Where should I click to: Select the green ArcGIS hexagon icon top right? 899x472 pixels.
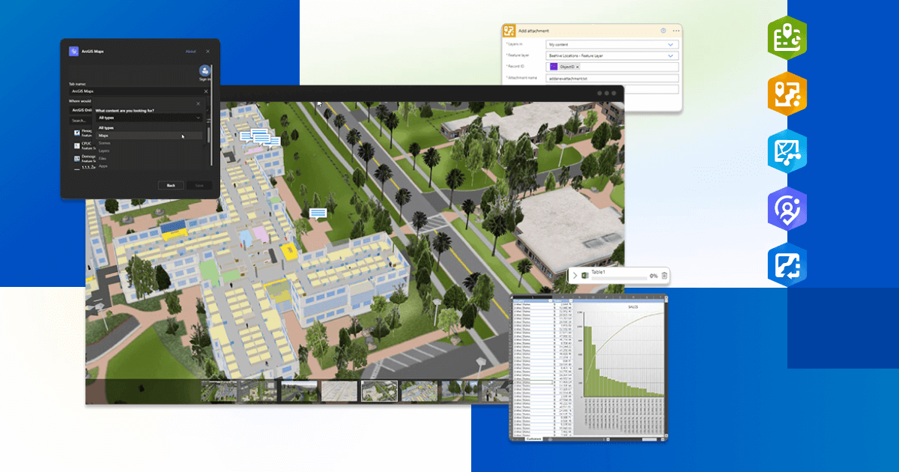(x=787, y=37)
